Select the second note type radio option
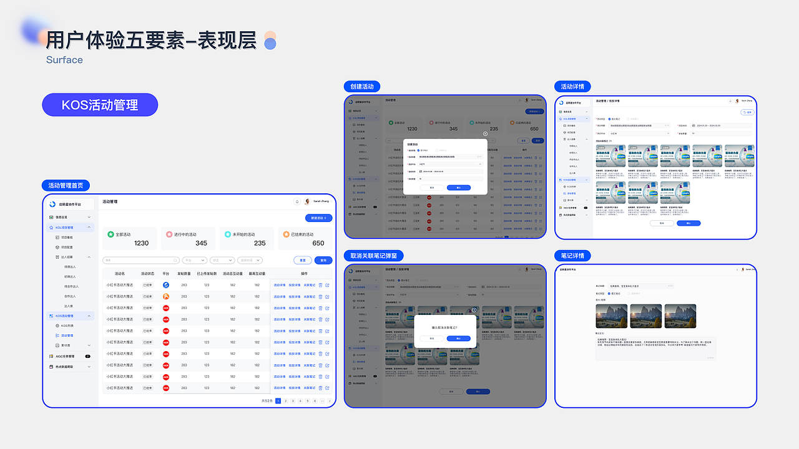Screen dimensions: 799x449 (x=437, y=150)
